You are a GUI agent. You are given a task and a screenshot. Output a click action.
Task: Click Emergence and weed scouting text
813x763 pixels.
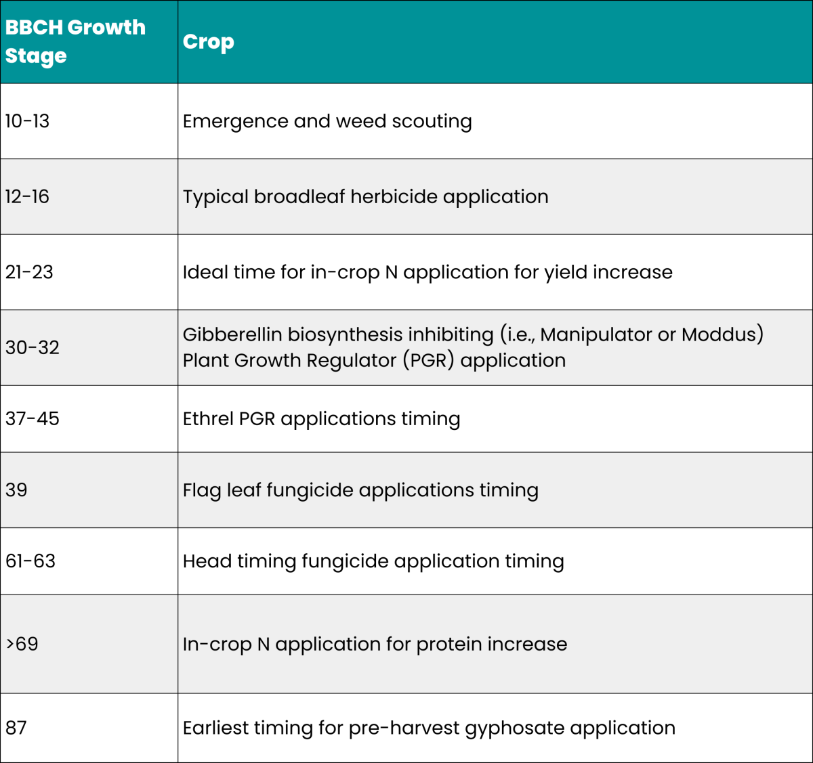[x=327, y=122]
